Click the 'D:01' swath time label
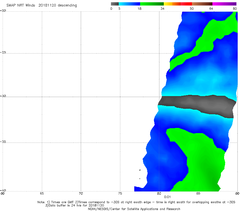Screen dimensions: 240x211 pyautogui.click(x=167, y=197)
